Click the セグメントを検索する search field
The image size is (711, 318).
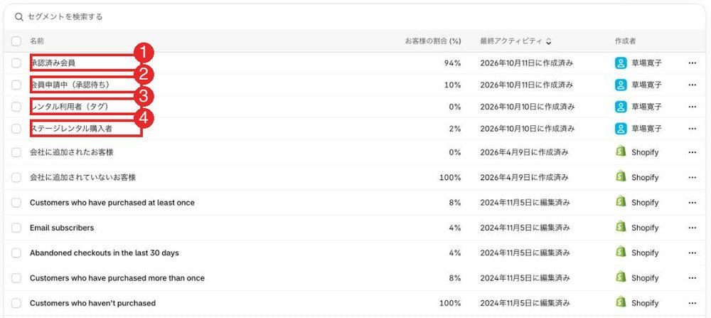click(353, 17)
